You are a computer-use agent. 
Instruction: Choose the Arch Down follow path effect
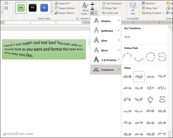139,59
